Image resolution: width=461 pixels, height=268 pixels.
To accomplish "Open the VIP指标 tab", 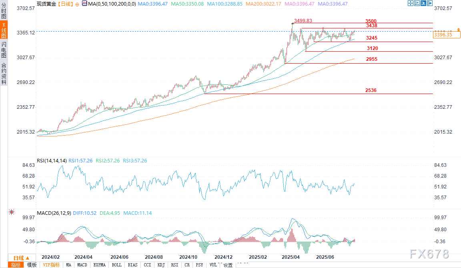I will click(51, 265).
